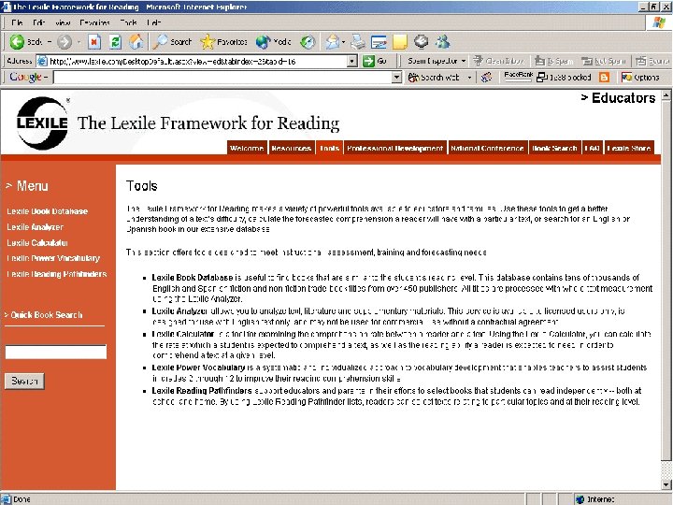
Task: Click the Forward arrow icon
Action: 64,42
